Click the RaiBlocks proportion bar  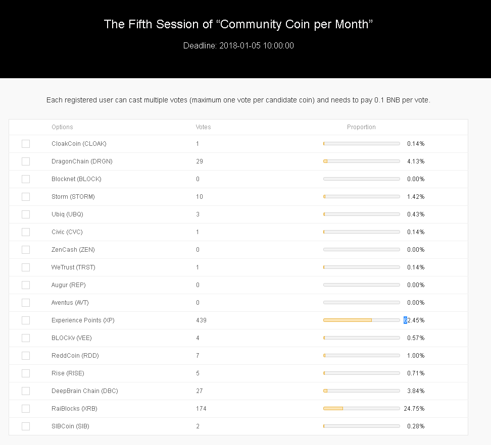tap(361, 409)
